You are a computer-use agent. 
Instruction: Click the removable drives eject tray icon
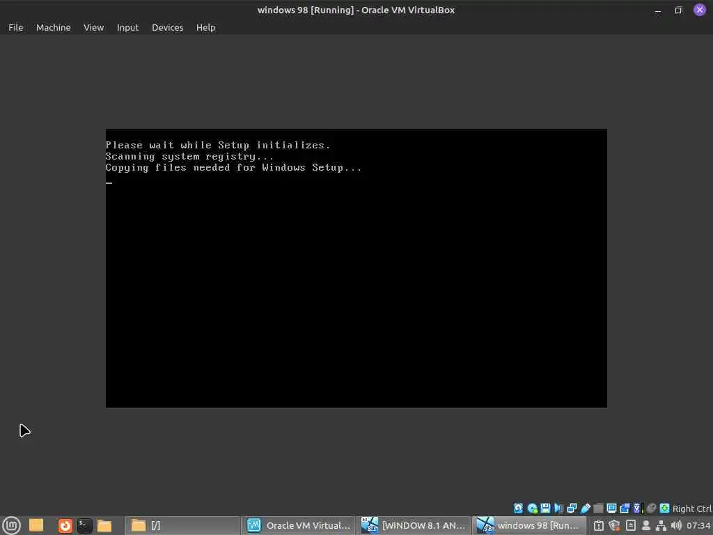(631, 525)
